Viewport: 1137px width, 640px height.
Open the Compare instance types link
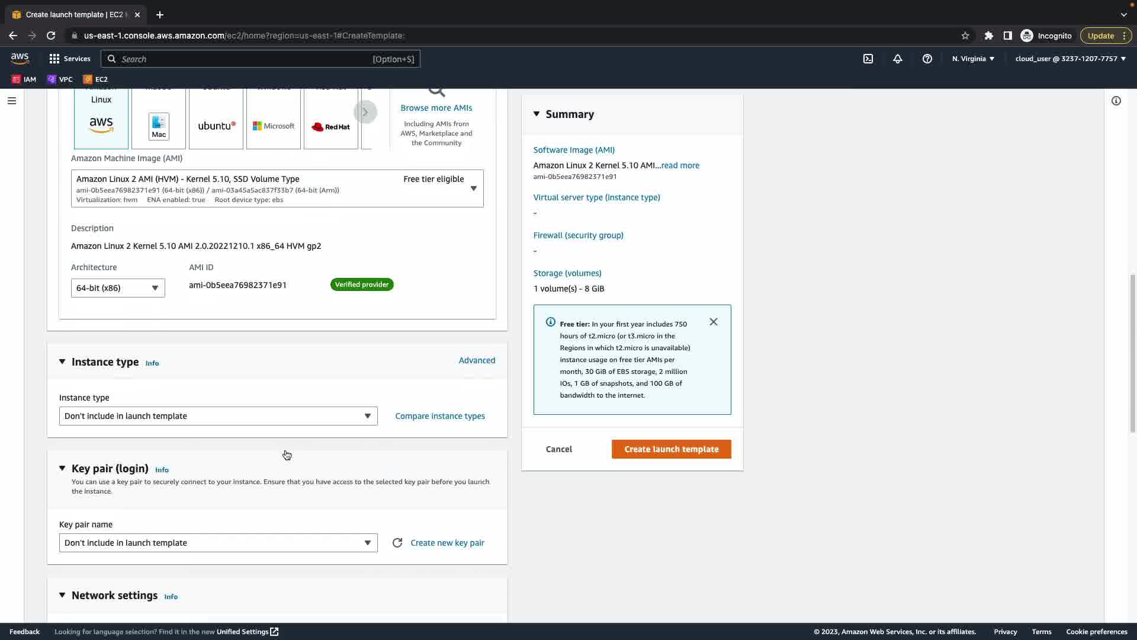point(440,416)
